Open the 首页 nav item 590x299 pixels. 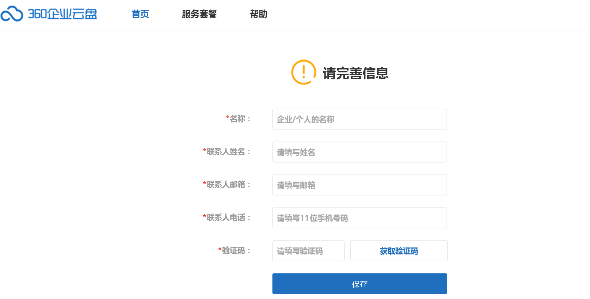(140, 14)
